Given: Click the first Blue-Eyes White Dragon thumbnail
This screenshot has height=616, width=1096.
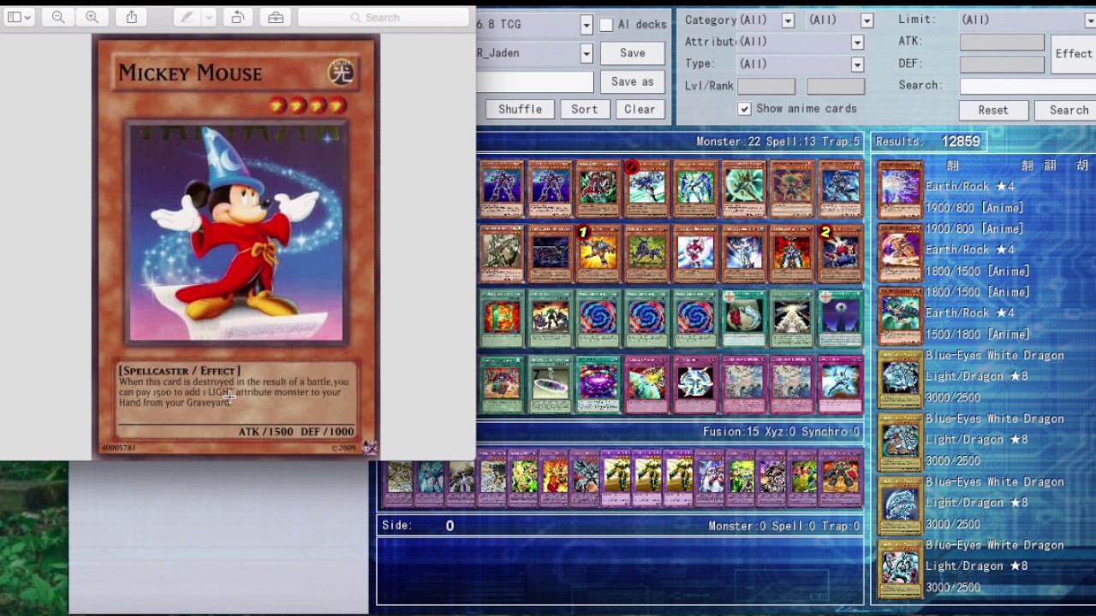Looking at the screenshot, I should coord(900,380).
